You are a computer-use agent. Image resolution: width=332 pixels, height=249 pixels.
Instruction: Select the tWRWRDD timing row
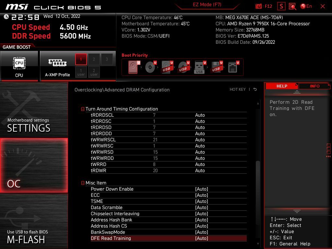click(169, 158)
